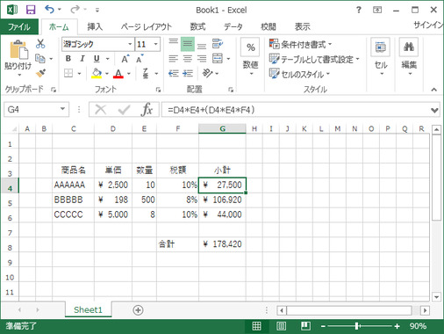Cut selection with scissors icon
444x334 pixels.
click(x=40, y=44)
